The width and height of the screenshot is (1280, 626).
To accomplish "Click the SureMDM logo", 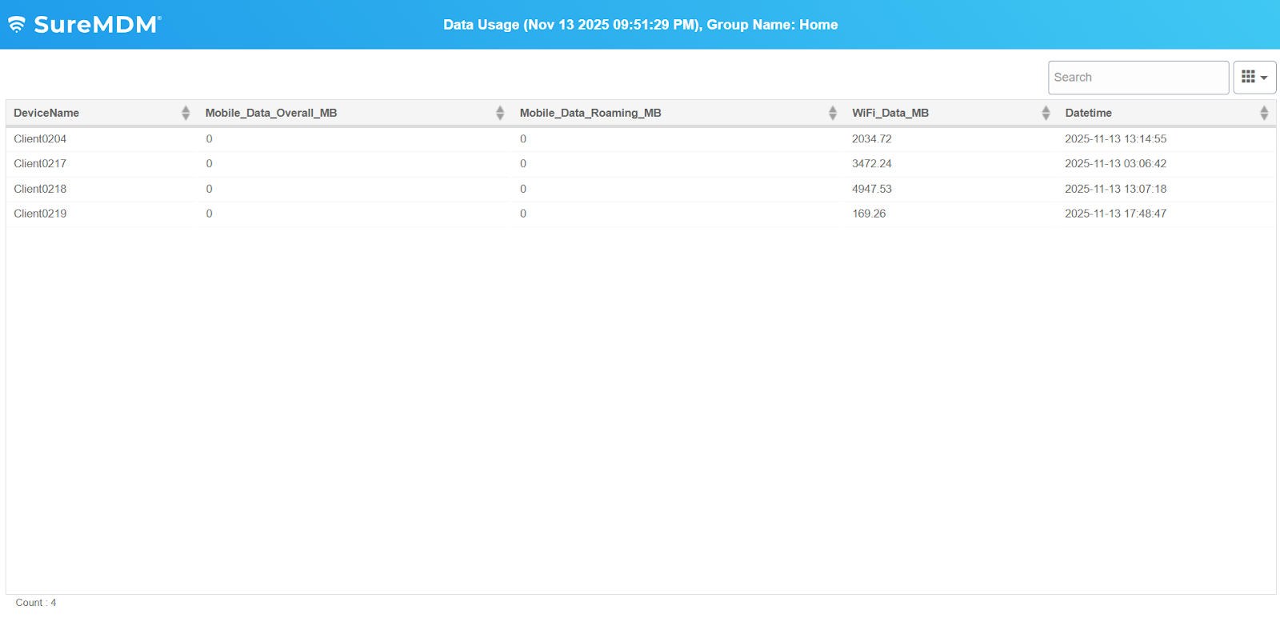I will click(84, 25).
